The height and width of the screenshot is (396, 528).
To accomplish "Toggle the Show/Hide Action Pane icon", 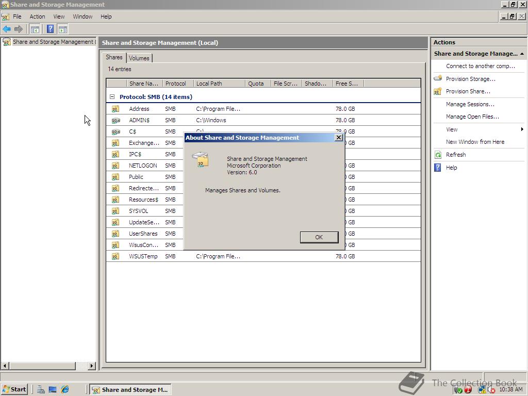I will (62, 29).
